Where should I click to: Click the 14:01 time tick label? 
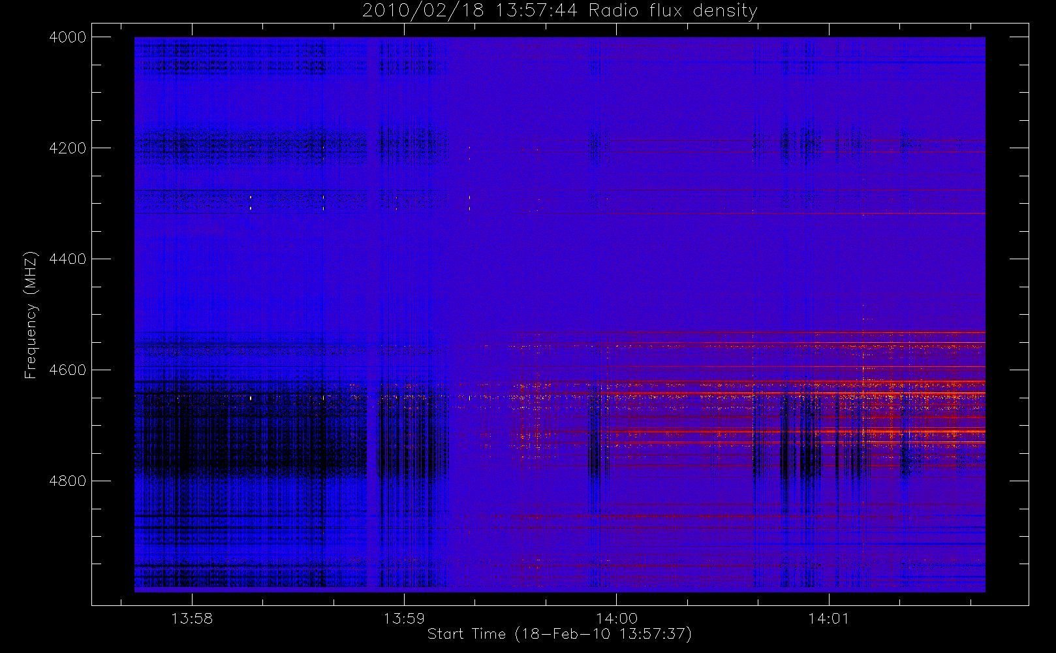click(x=829, y=618)
